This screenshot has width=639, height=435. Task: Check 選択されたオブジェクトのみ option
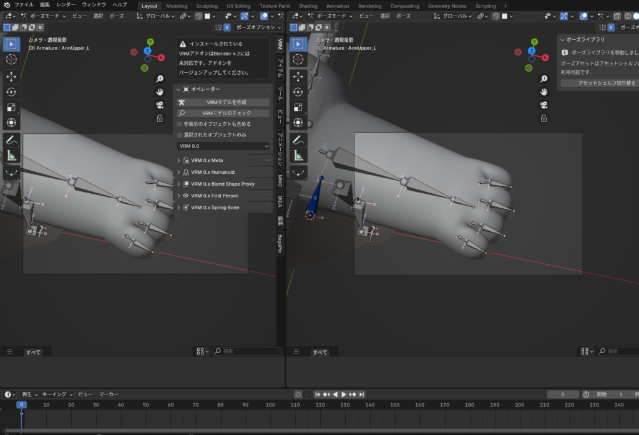coord(180,135)
